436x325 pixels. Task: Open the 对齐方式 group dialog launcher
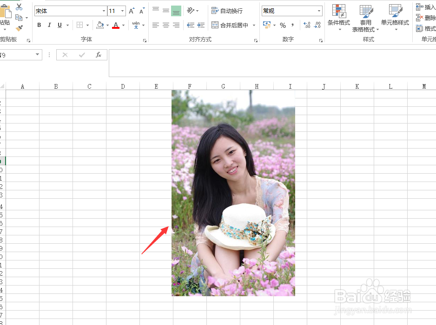[256, 40]
